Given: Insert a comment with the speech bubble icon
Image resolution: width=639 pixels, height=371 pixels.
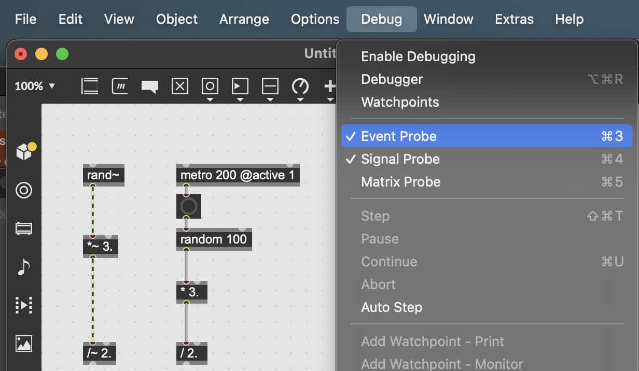Looking at the screenshot, I should point(149,87).
